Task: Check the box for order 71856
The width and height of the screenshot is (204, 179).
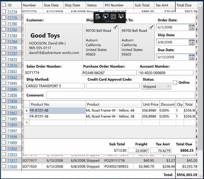Action: click(x=4, y=95)
